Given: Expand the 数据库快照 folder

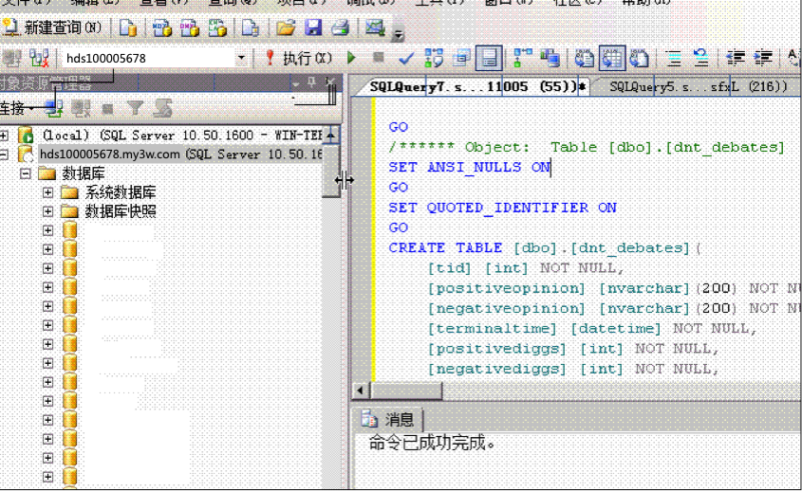Looking at the screenshot, I should [47, 211].
